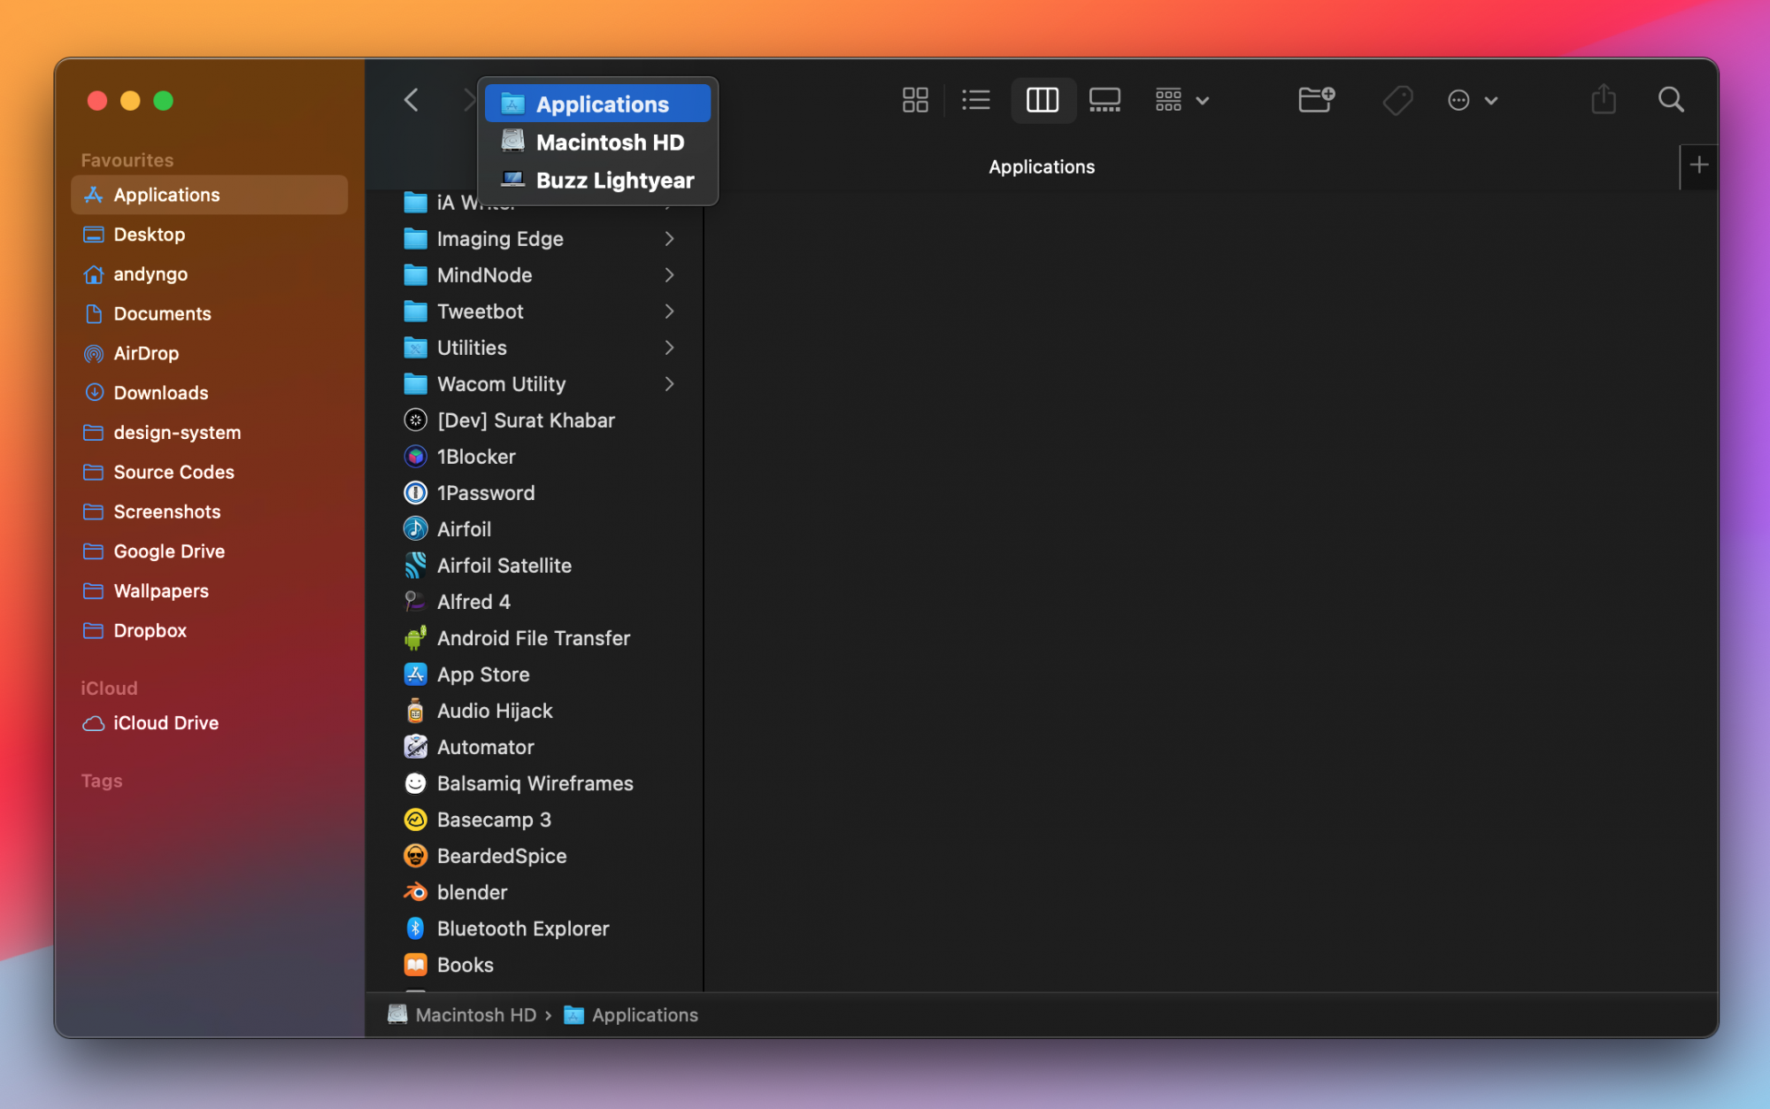Open Wallpapers folder in sidebar

209,591
